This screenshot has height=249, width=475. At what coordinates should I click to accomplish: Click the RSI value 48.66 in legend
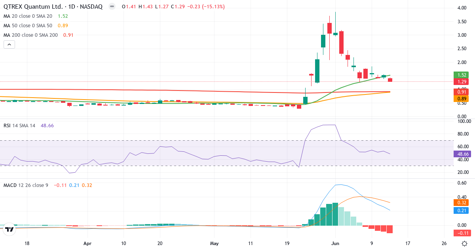point(47,125)
